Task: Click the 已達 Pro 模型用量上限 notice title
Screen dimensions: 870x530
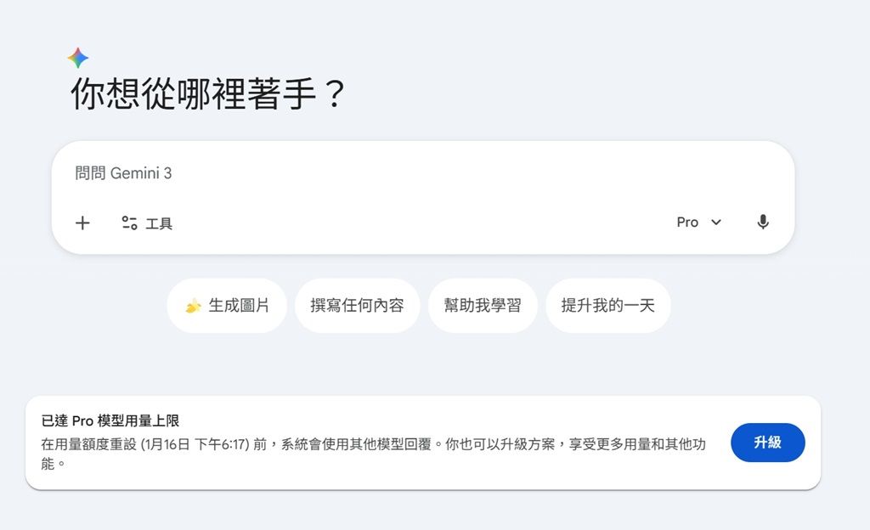Action: [x=110, y=420]
